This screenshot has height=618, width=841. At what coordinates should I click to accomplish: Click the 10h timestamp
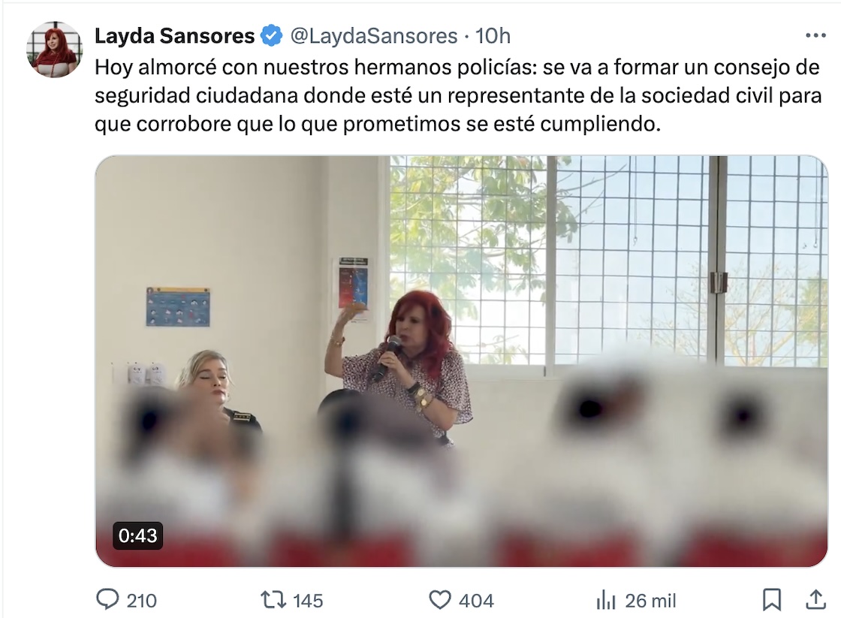pyautogui.click(x=493, y=36)
